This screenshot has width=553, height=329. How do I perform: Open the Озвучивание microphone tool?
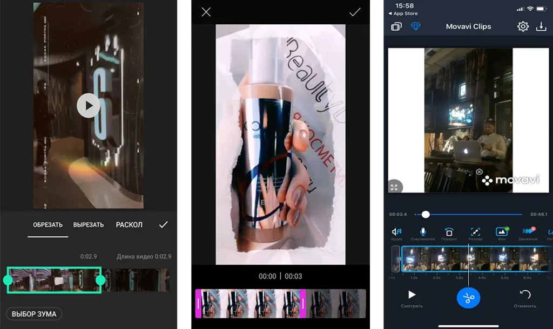point(422,234)
